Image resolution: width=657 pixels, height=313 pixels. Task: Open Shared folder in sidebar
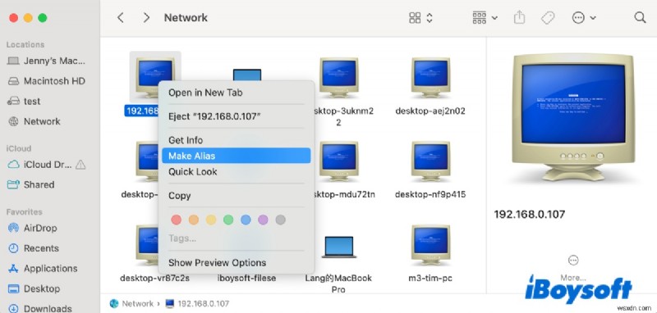(31, 184)
